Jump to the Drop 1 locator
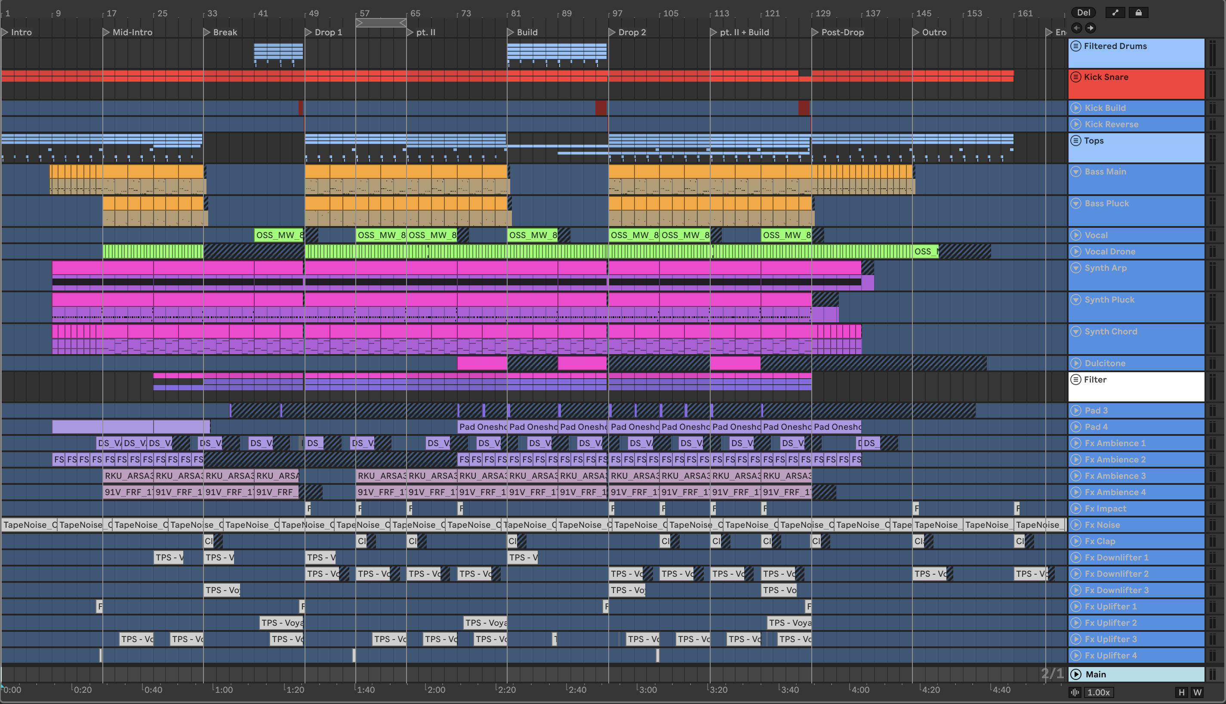 click(x=308, y=32)
